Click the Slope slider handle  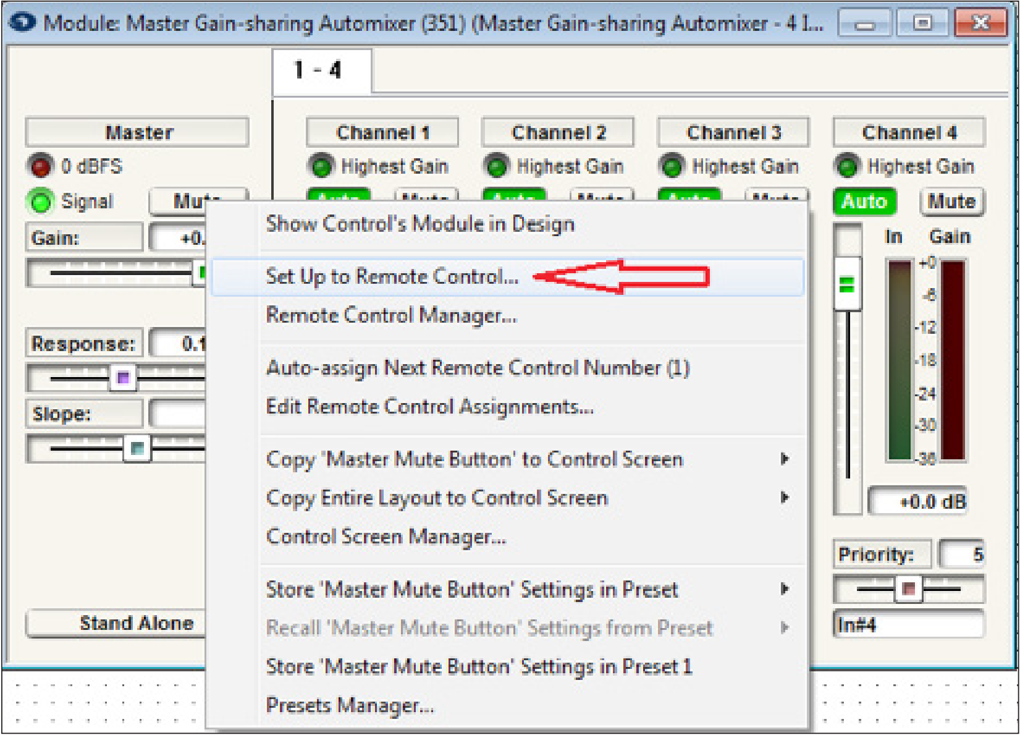coord(137,449)
